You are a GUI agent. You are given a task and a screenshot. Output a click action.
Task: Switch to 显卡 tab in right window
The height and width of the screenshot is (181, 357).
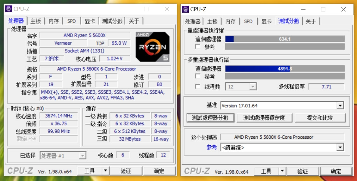266,21
